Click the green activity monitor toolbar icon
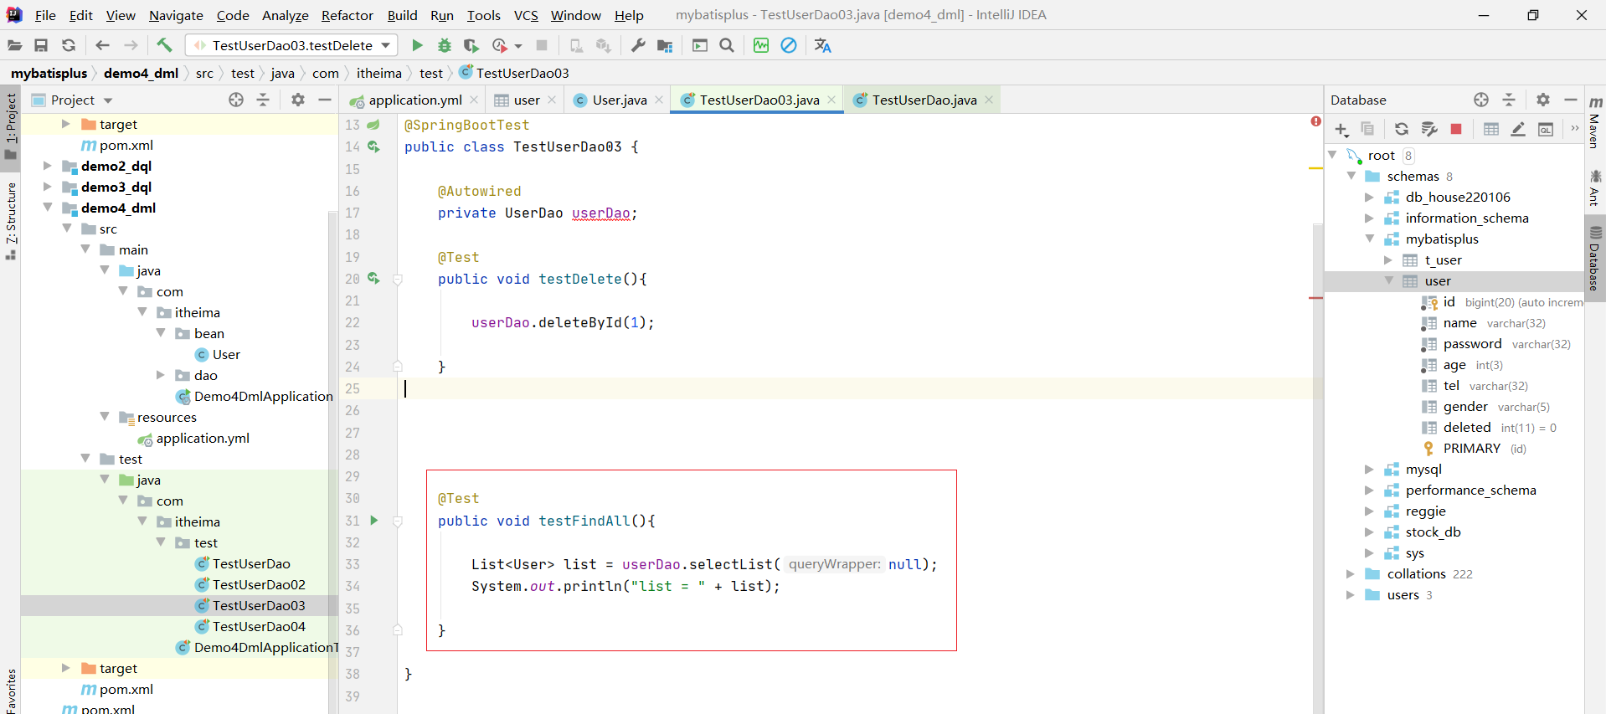The image size is (1606, 714). click(x=761, y=45)
